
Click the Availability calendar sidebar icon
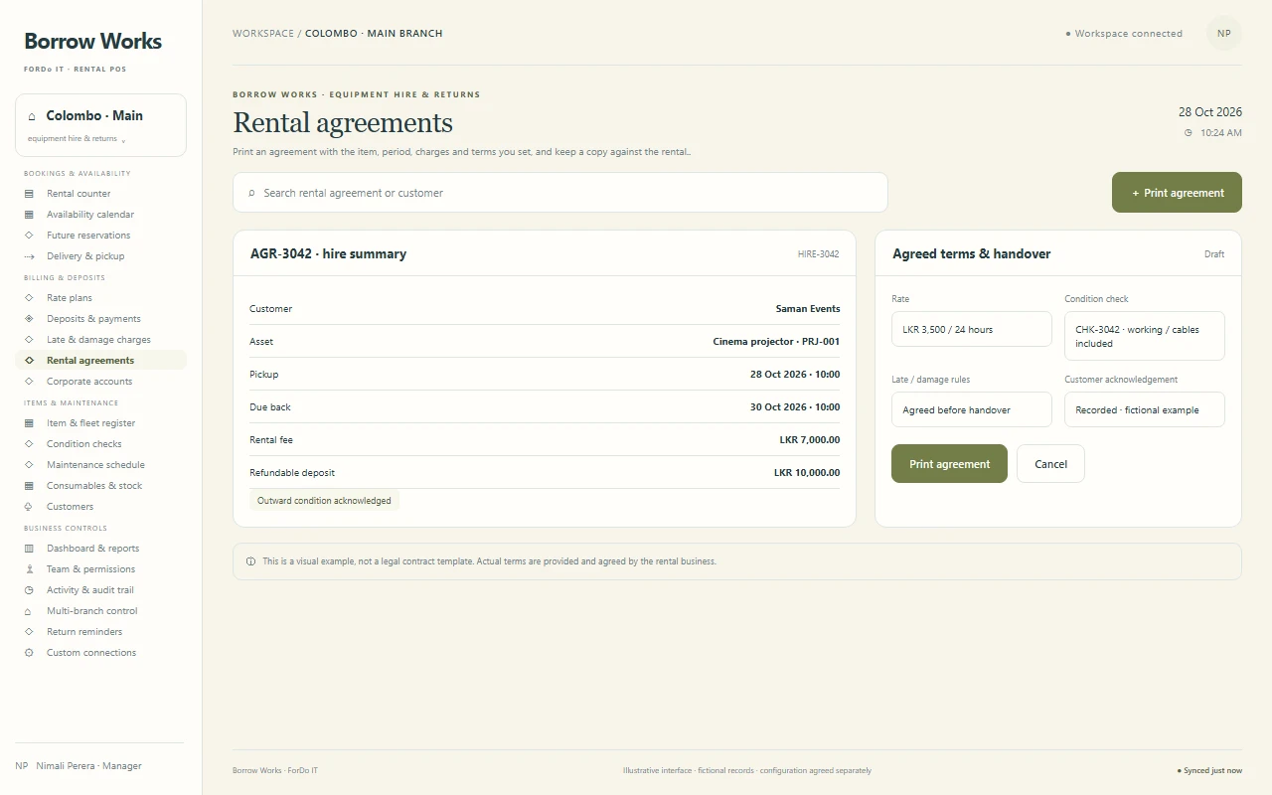[29, 215]
